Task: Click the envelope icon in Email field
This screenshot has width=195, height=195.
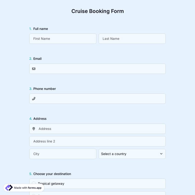Action: pos(34,69)
